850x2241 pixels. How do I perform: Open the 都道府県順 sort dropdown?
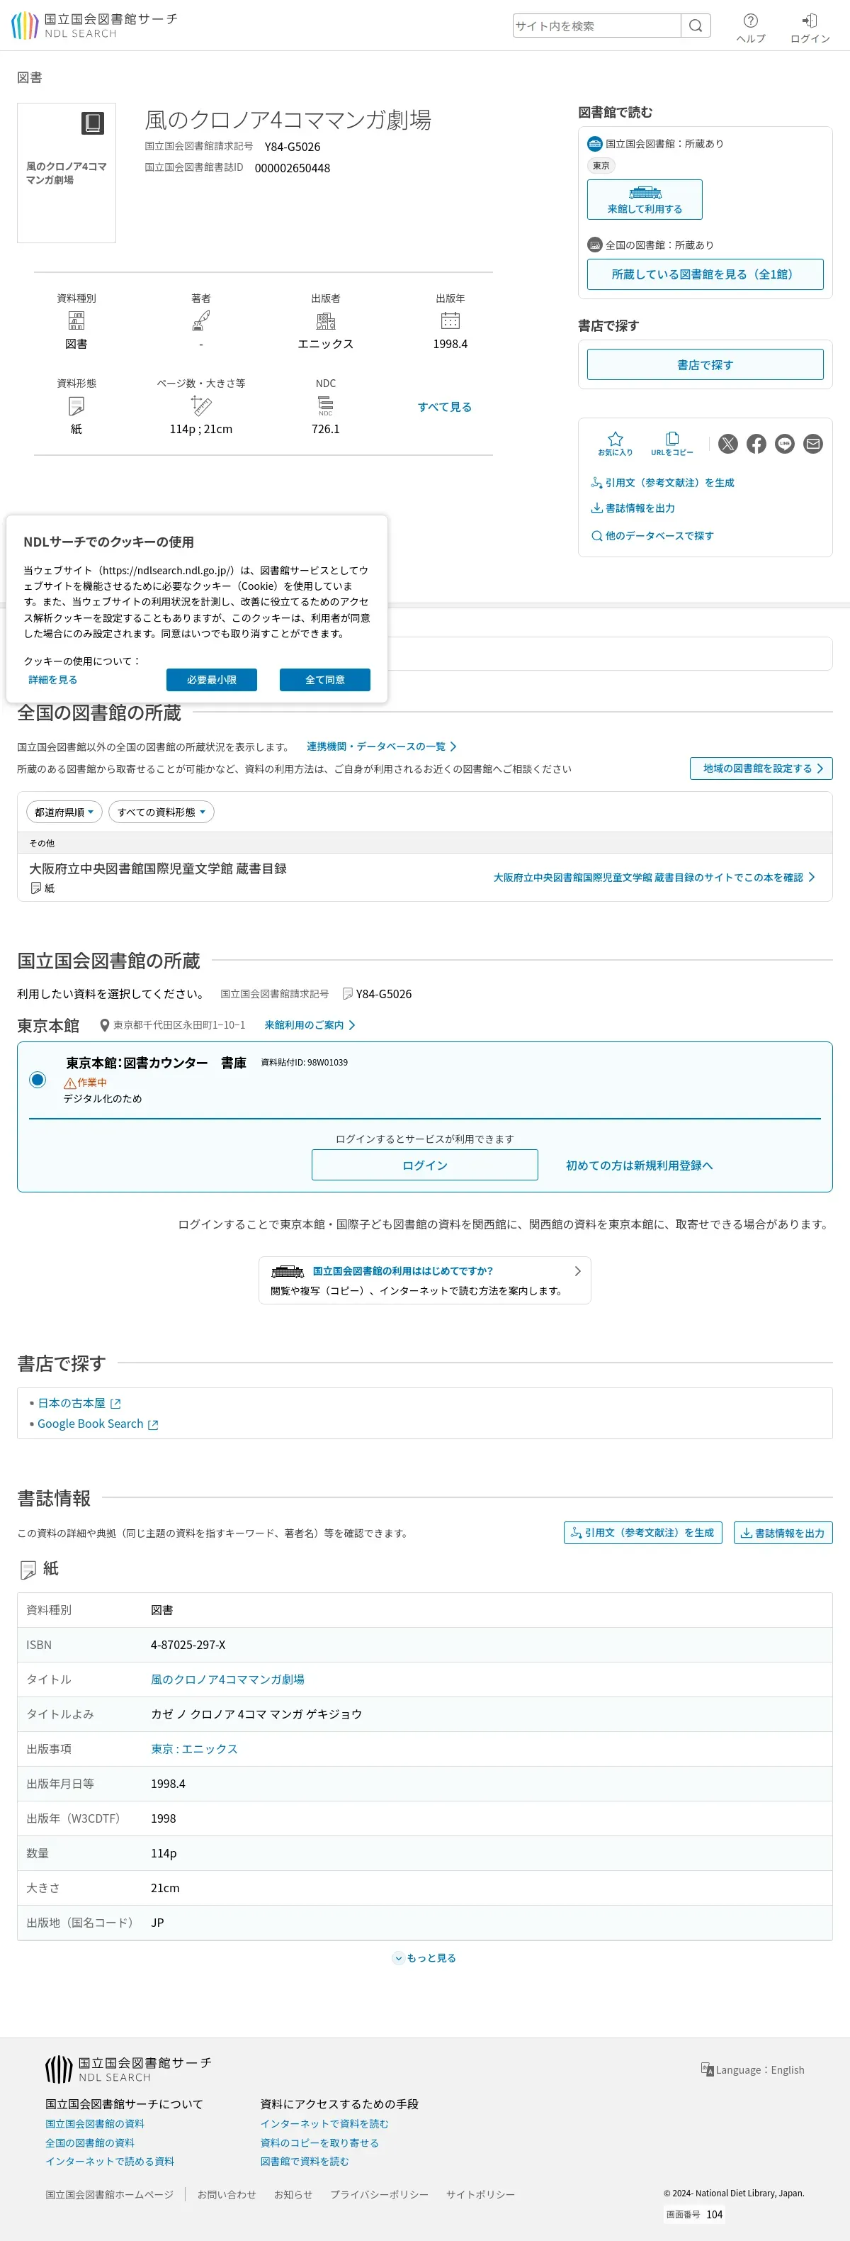pyautogui.click(x=64, y=812)
